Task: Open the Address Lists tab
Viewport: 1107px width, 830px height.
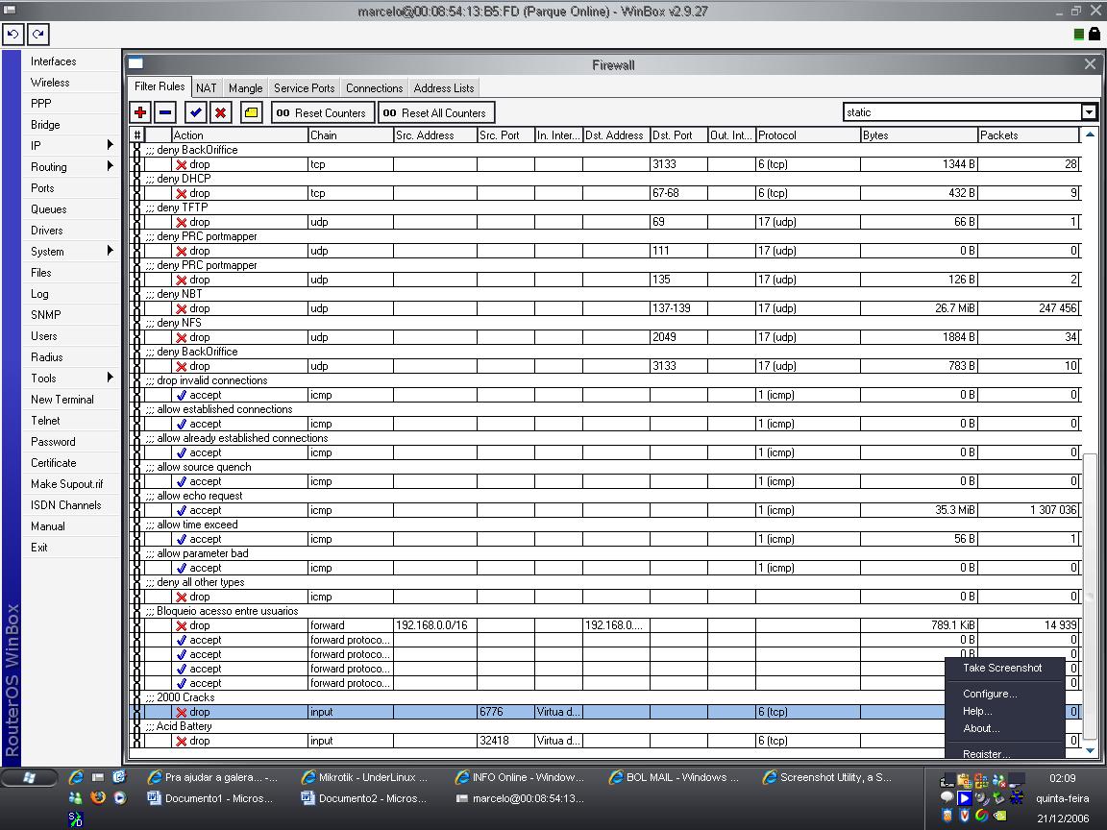Action: coord(443,87)
